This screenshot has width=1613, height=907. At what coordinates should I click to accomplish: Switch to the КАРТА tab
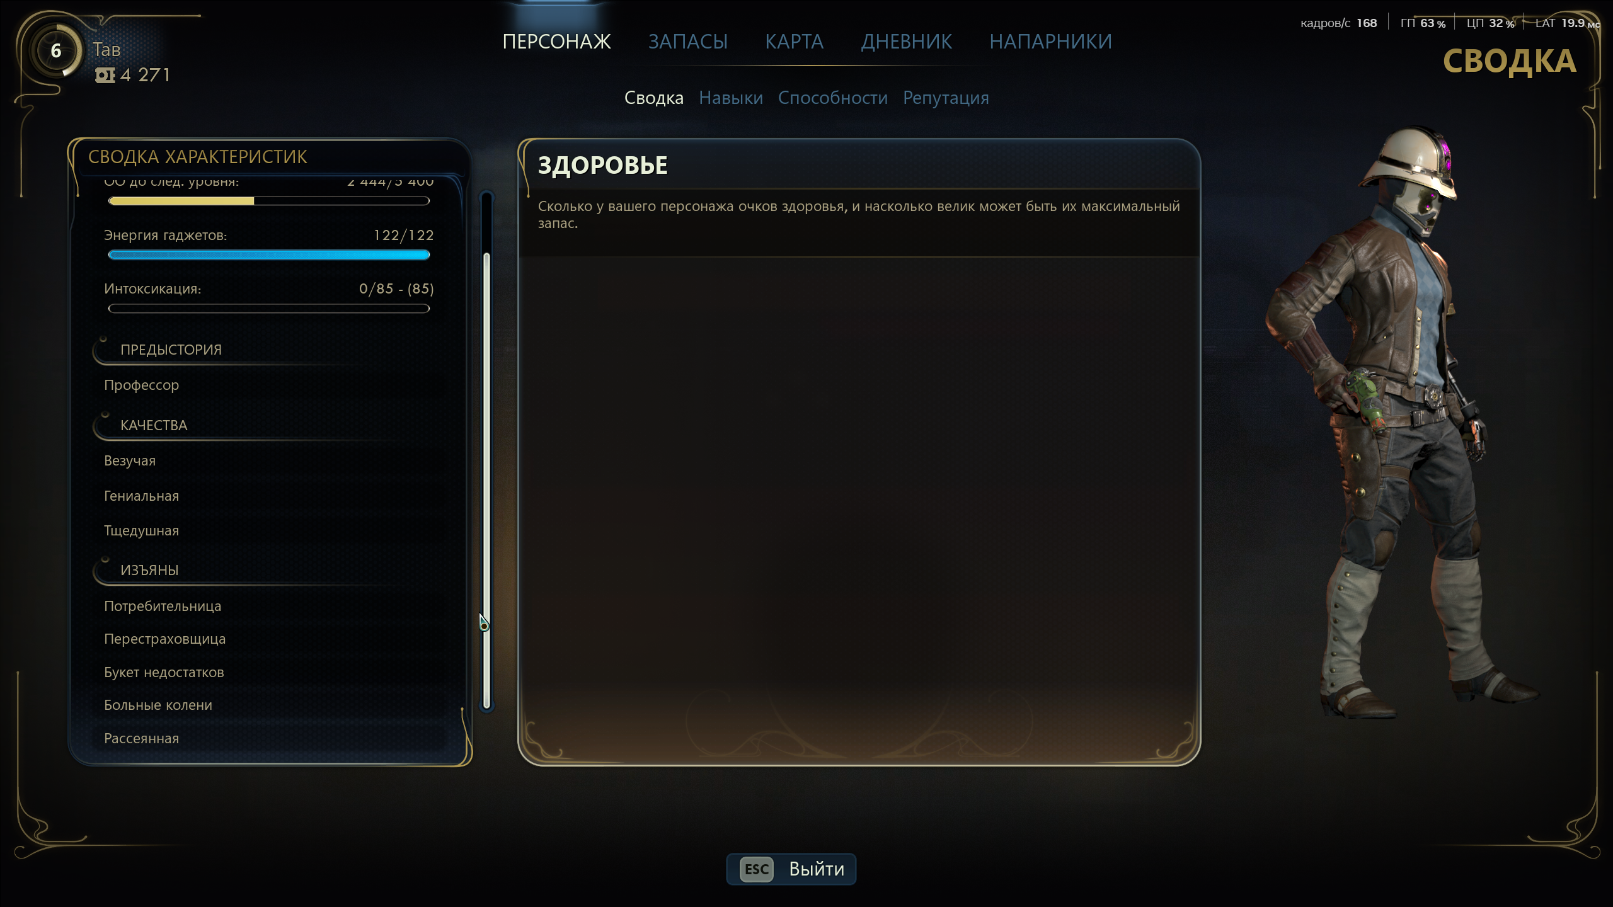[794, 42]
